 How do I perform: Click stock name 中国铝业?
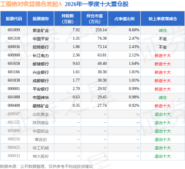tap(41, 131)
